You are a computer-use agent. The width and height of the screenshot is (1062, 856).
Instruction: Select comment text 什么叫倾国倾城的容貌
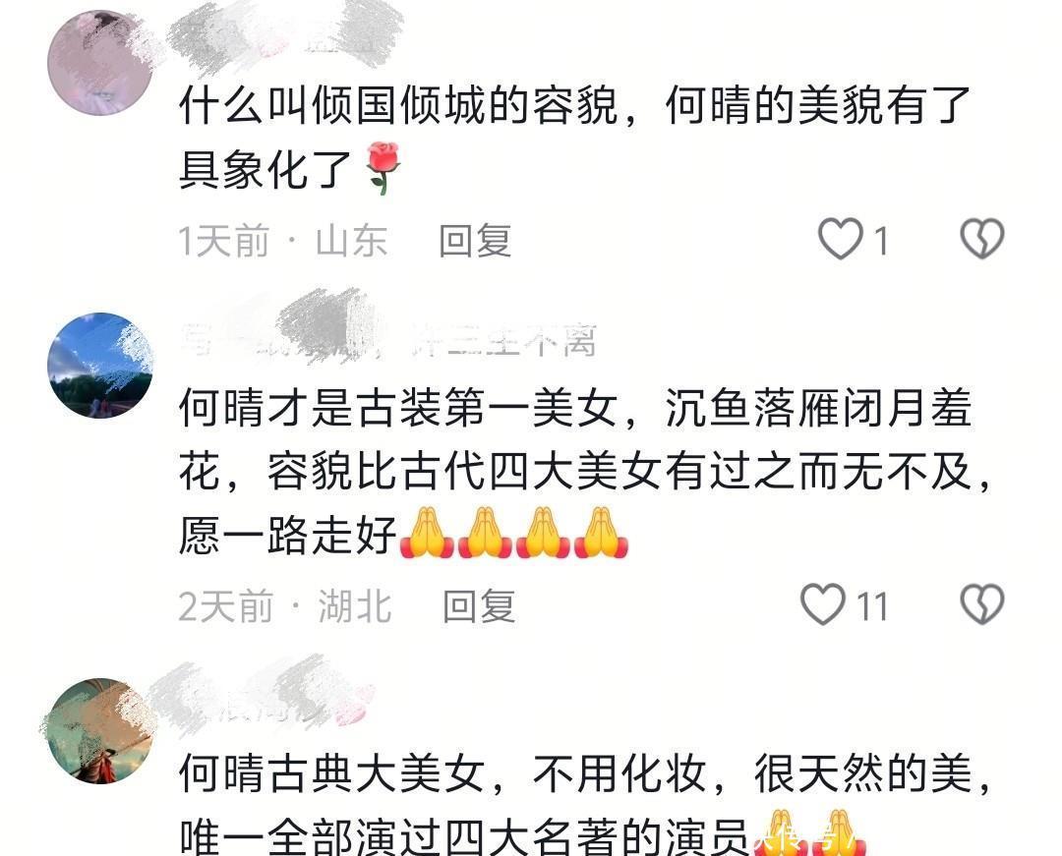(x=399, y=106)
